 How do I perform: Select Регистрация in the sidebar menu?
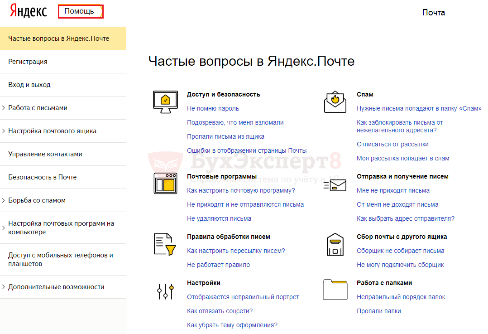(x=28, y=62)
